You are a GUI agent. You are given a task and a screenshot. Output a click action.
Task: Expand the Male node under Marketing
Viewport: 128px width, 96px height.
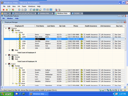click(9, 59)
